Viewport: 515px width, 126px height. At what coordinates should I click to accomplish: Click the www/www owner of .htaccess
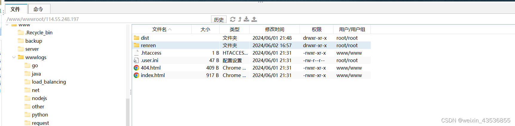pos(349,53)
